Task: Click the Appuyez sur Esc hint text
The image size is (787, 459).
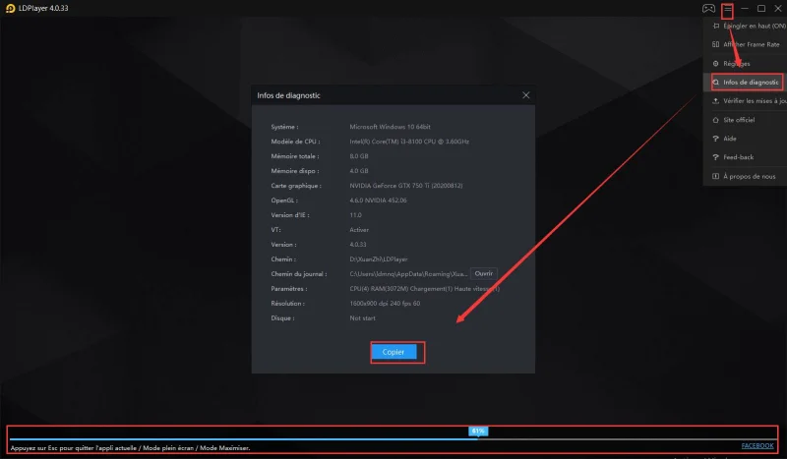Action: pyautogui.click(x=131, y=448)
